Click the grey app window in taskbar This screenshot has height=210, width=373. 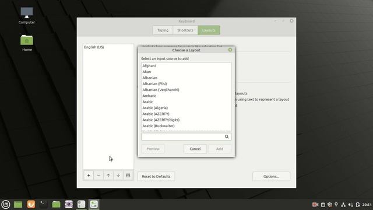[x=81, y=204]
